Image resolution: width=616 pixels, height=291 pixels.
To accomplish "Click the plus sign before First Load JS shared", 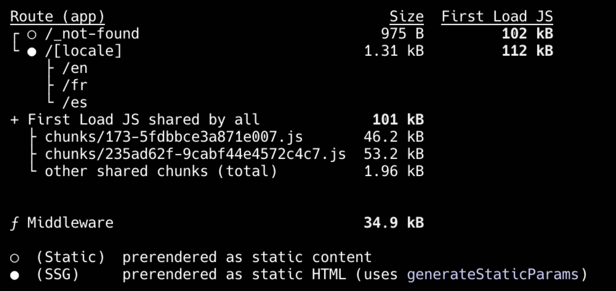I will coord(15,120).
